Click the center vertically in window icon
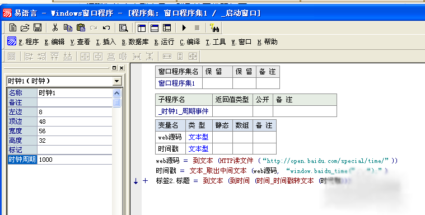Viewport: 425px width, 215px height. pyautogui.click(x=98, y=57)
